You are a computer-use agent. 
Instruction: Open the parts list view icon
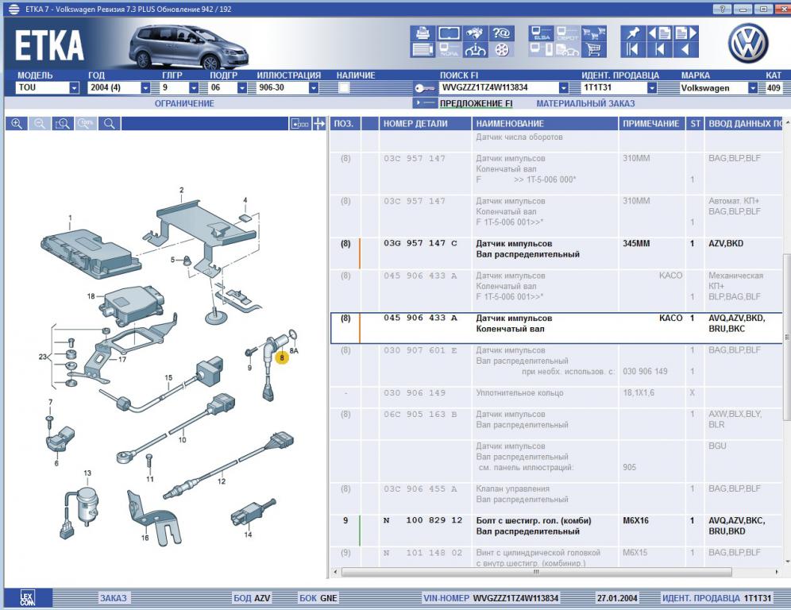pos(423,50)
